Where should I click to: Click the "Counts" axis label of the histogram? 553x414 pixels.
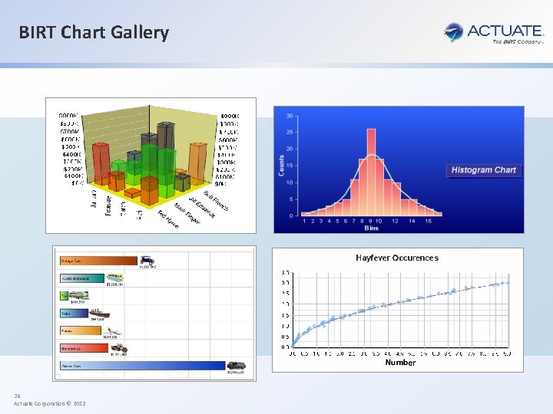[x=281, y=166]
